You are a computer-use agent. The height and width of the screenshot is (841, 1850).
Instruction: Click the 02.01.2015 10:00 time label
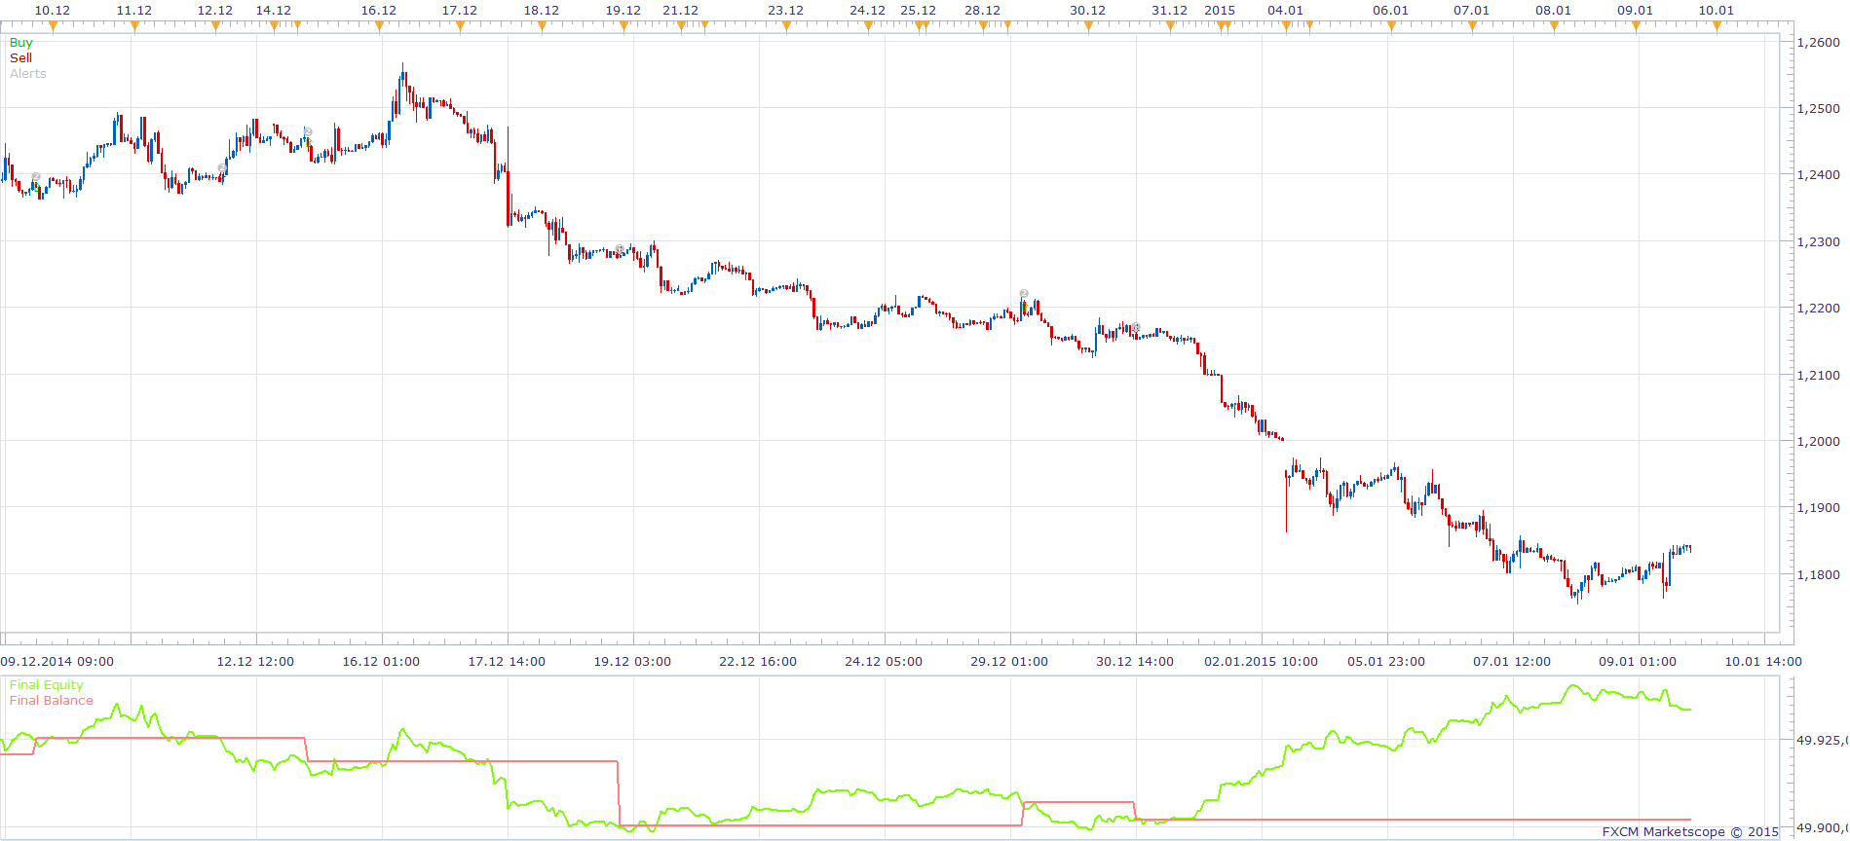click(x=1261, y=662)
